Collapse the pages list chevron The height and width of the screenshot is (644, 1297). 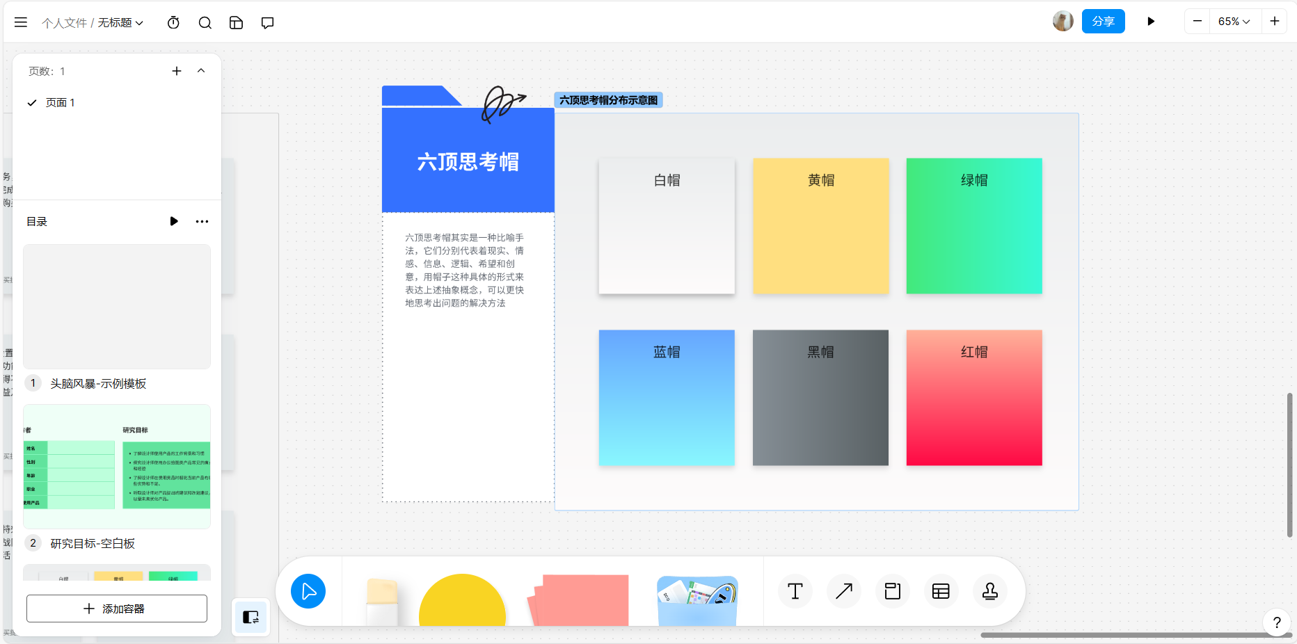(201, 71)
